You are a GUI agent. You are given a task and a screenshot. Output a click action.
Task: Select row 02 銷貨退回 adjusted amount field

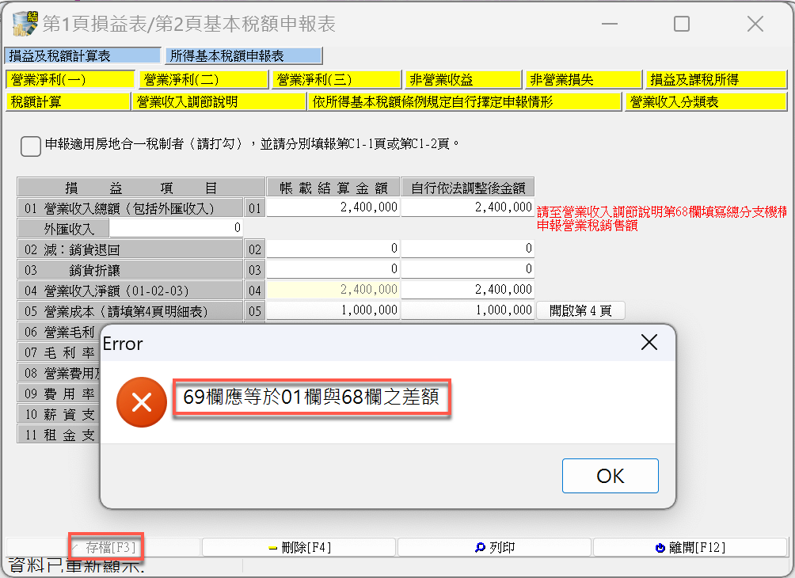coord(467,249)
